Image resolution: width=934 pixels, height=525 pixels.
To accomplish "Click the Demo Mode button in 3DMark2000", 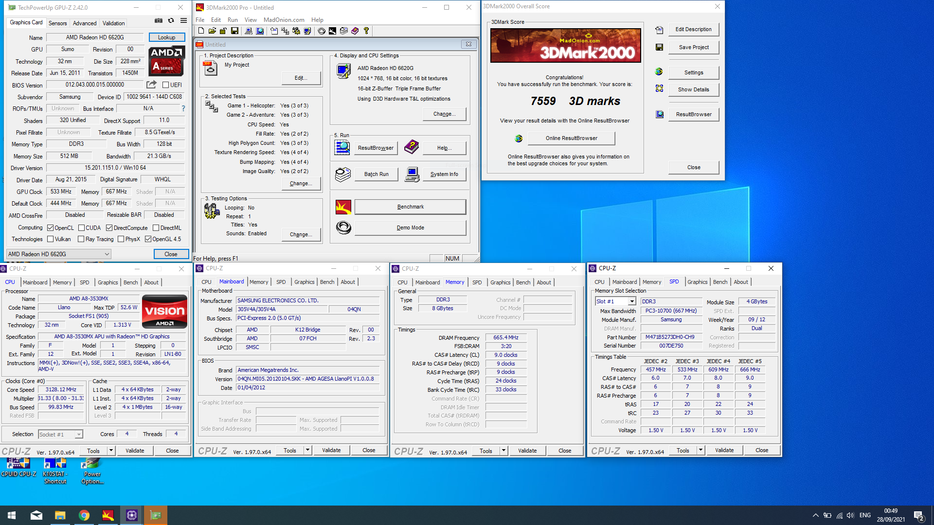I will pos(410,228).
